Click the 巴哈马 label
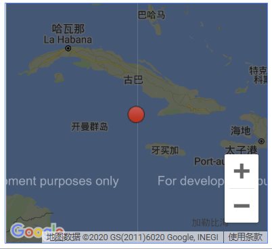 coord(152,15)
